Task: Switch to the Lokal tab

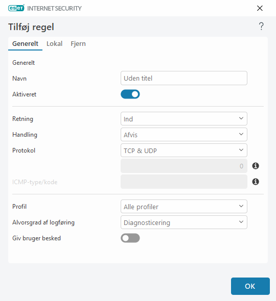Action: pyautogui.click(x=54, y=44)
